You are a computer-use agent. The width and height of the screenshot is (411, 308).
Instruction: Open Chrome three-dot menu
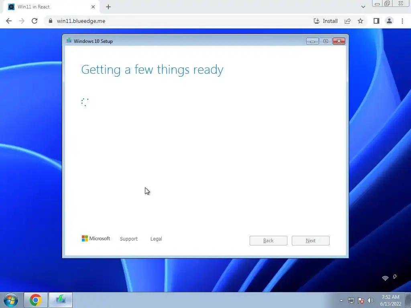click(402, 21)
